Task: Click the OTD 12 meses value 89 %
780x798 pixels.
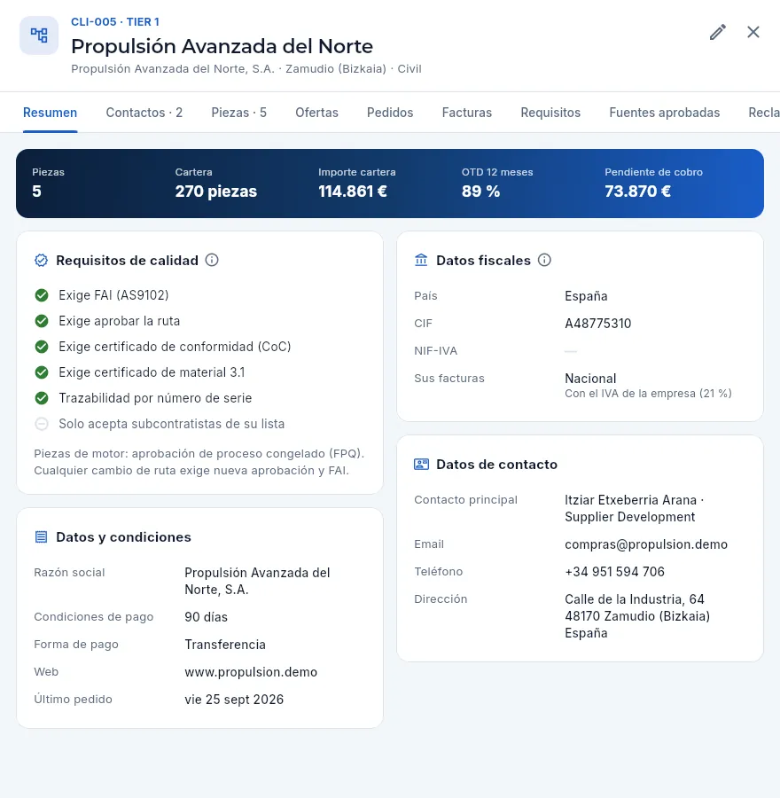Action: [480, 192]
